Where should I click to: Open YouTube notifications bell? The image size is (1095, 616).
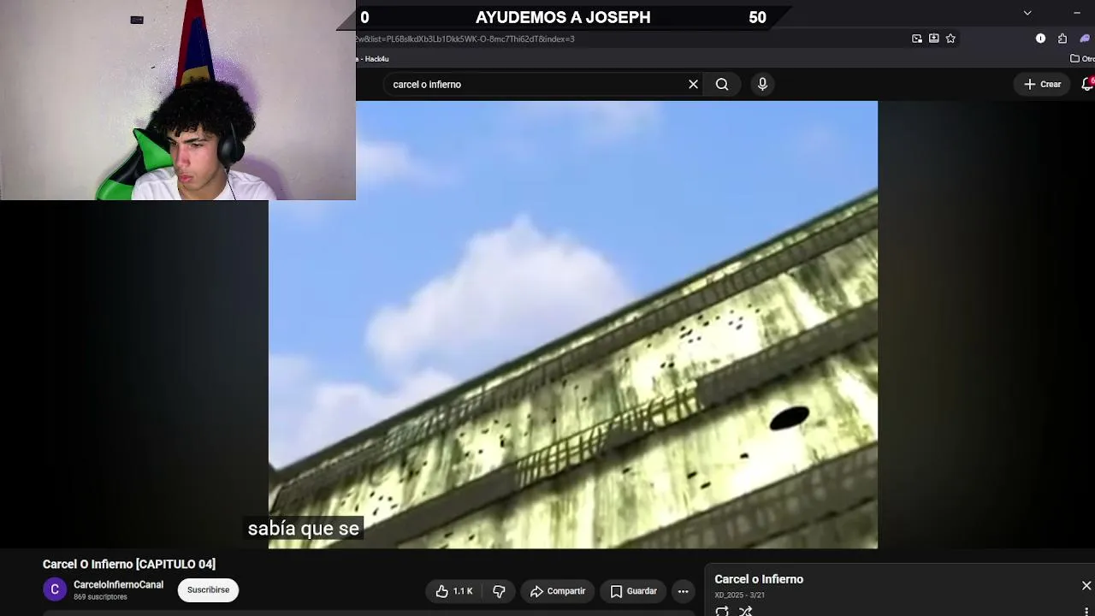point(1087,84)
